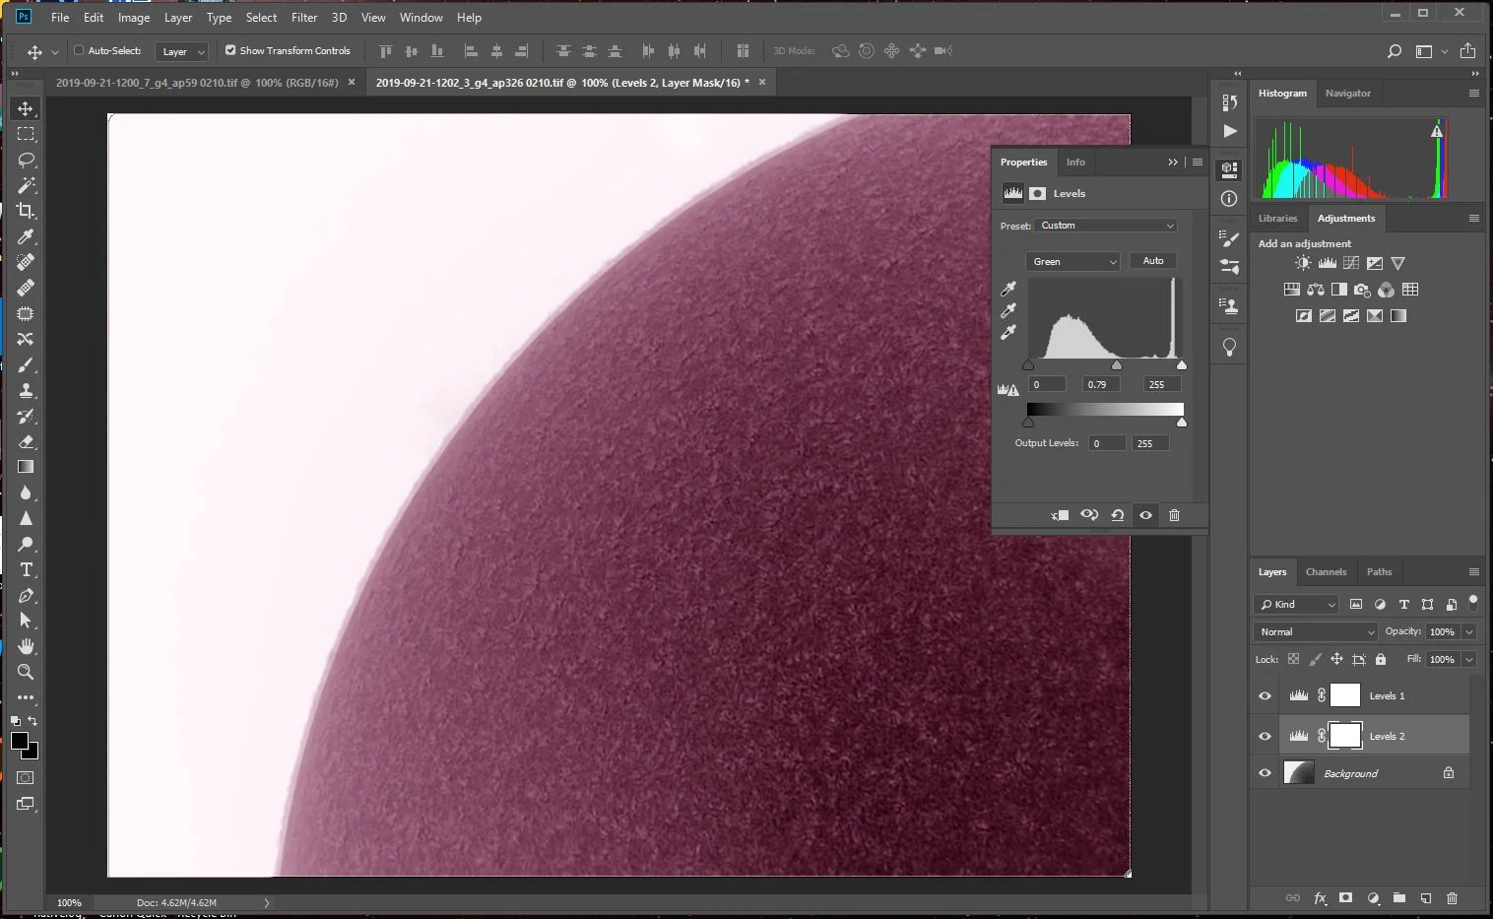This screenshot has width=1493, height=919.
Task: Uncheck Show Transform Controls
Action: tap(230, 50)
